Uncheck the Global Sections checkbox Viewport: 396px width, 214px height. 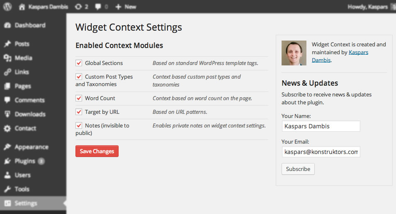pos(79,63)
